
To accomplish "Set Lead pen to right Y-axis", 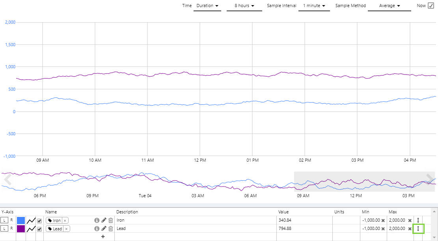I will [x=11, y=229].
